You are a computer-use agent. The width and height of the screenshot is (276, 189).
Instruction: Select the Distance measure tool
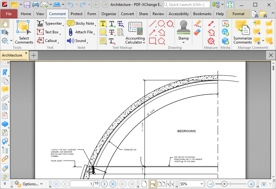(x=211, y=23)
